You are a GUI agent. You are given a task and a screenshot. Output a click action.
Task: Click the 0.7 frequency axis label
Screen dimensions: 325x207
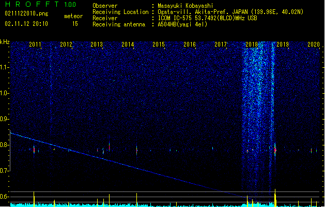click(x=5, y=171)
